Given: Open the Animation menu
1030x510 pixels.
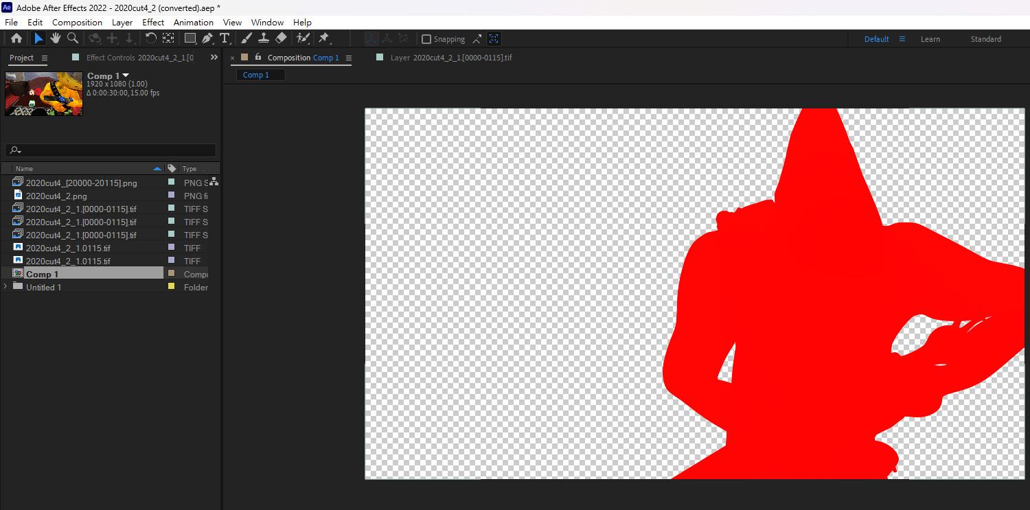Looking at the screenshot, I should 194,22.
